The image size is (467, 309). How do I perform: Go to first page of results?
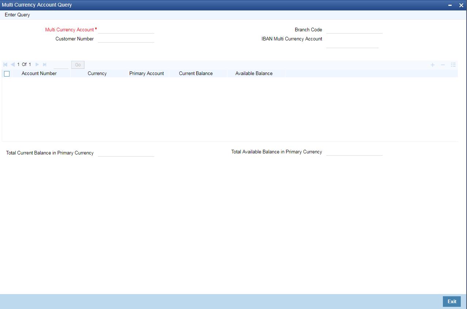(5, 64)
